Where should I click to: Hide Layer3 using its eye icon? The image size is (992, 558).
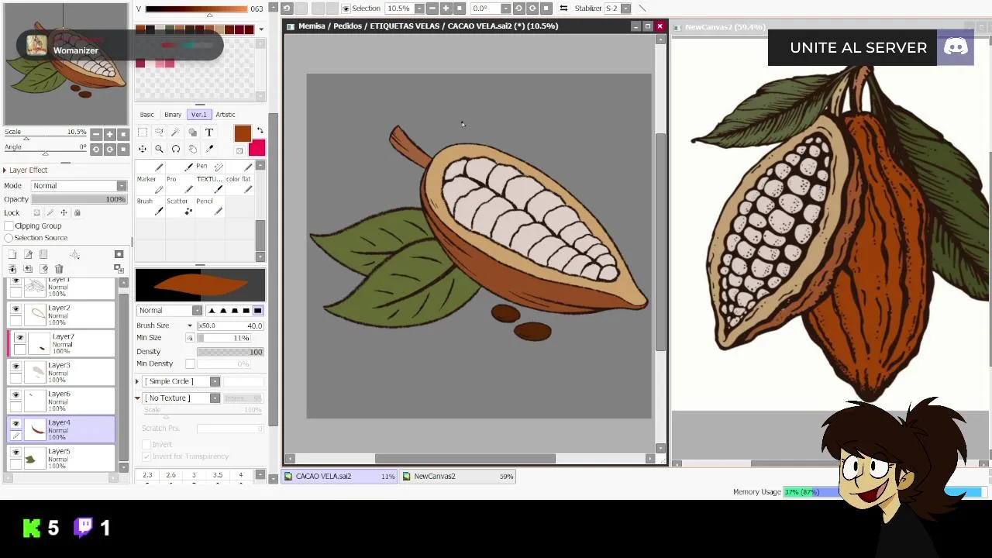click(x=15, y=367)
